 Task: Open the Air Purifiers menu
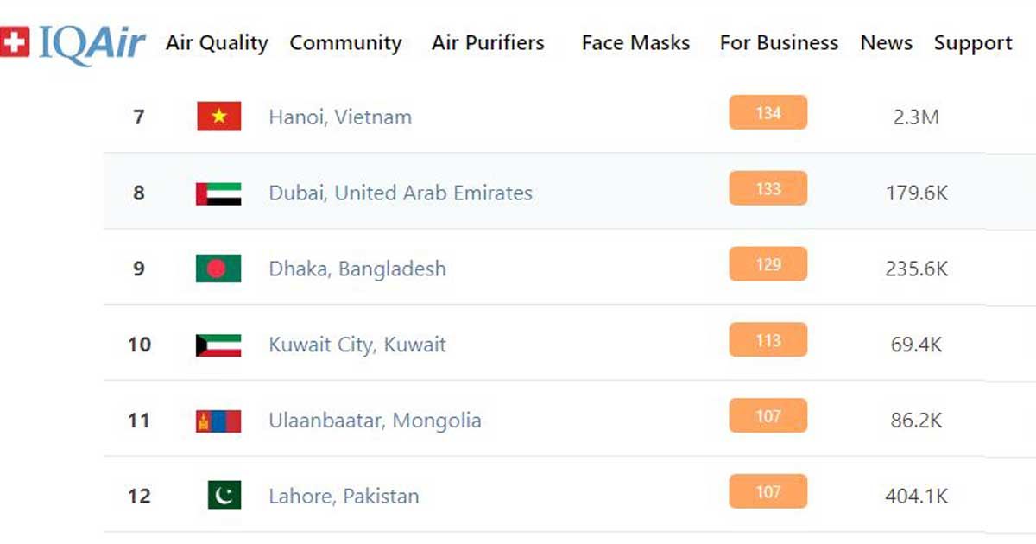pos(488,43)
